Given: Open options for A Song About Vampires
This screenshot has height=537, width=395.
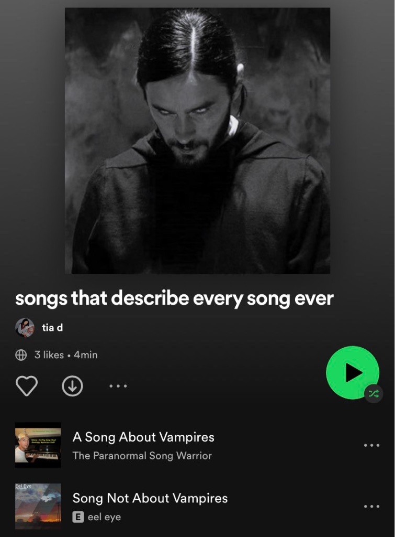Looking at the screenshot, I should (x=372, y=445).
